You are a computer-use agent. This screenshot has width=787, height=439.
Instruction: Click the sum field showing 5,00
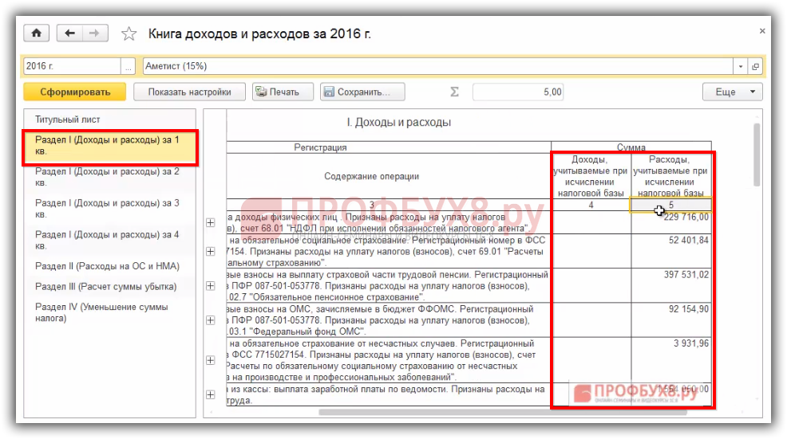(519, 92)
